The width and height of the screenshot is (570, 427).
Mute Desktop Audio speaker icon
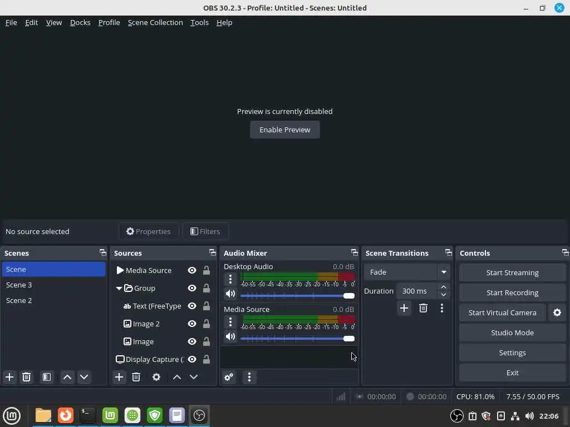230,294
